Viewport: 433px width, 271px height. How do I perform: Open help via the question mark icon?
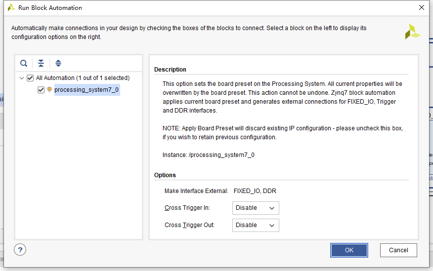tap(20, 250)
